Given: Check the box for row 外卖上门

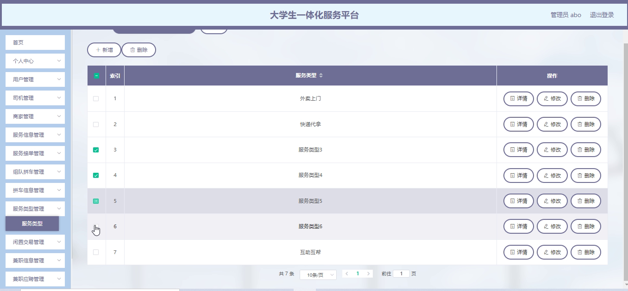Looking at the screenshot, I should coord(96,98).
